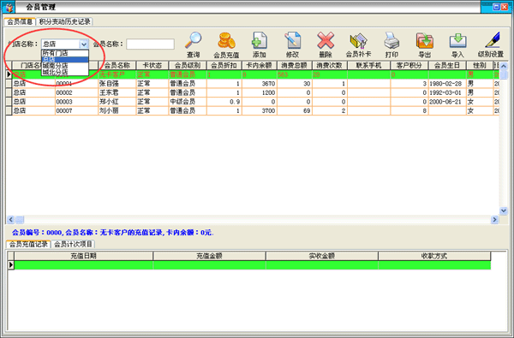Expand the 门店名称 dropdown arrow

[84, 44]
